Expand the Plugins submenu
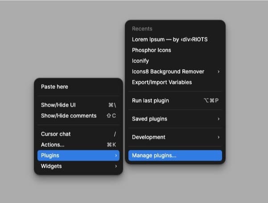Screen dimensions: 268x203 (x=78, y=155)
